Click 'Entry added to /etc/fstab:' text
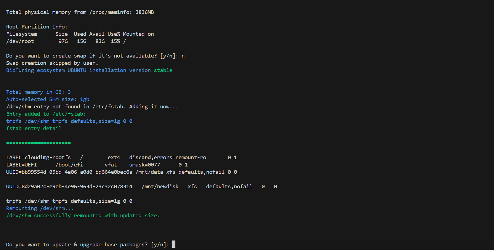The height and width of the screenshot is (250, 494). click(x=46, y=114)
